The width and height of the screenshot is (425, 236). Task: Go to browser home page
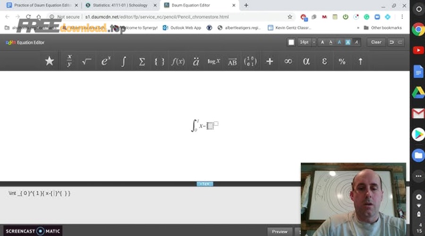pos(39,17)
